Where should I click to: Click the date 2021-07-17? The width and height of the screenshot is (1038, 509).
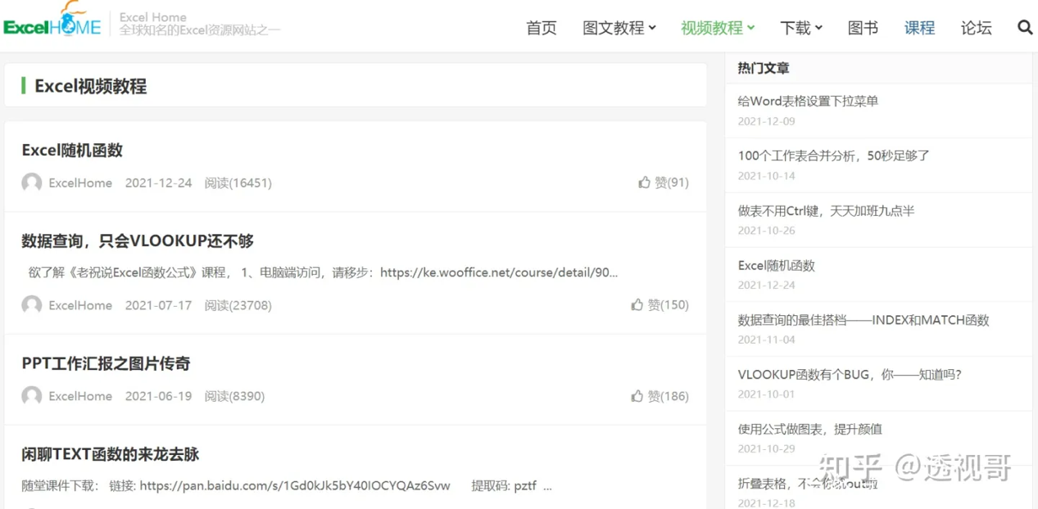tap(158, 305)
